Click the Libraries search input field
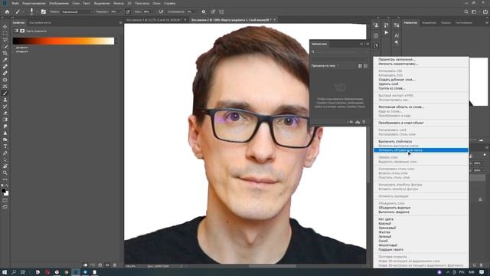490x276 pixels. pyautogui.click(x=339, y=52)
